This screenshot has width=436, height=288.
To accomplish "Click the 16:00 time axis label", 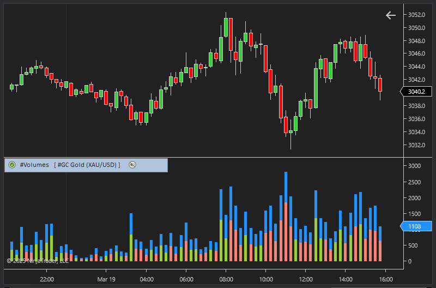I will [x=385, y=279].
